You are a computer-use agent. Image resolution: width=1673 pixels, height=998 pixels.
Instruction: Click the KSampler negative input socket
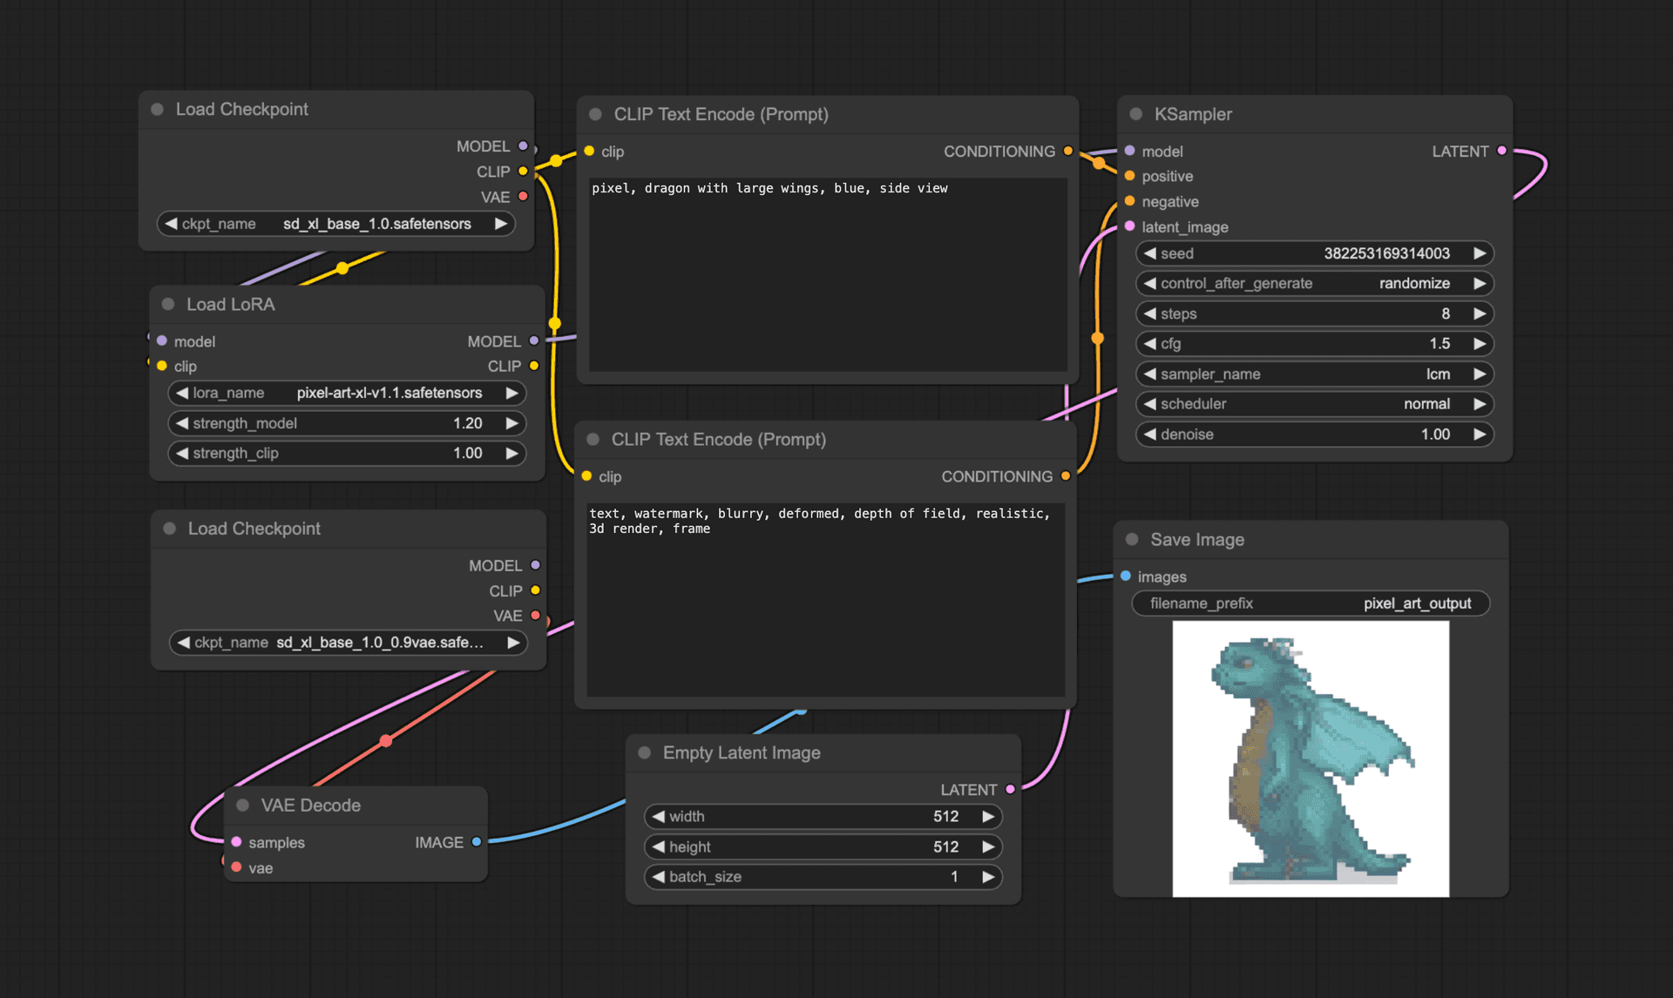[1130, 201]
